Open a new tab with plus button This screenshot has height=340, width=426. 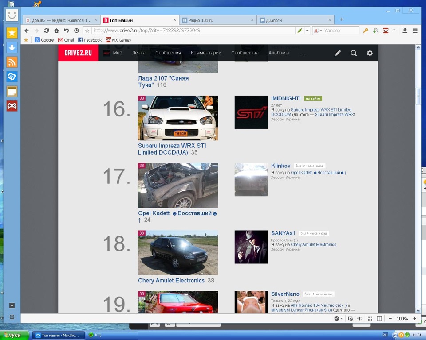tap(342, 19)
